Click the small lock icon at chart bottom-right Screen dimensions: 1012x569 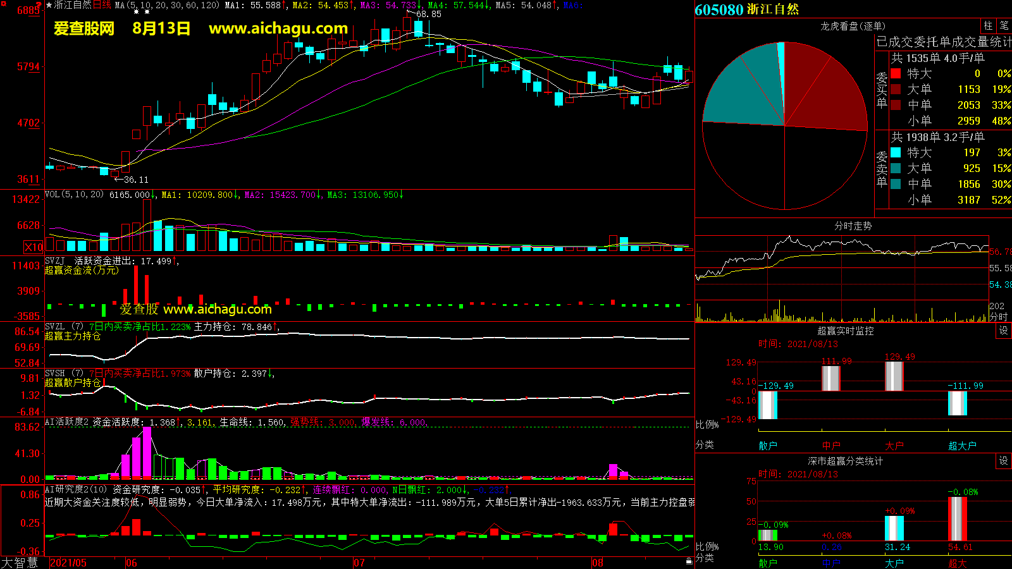[689, 561]
